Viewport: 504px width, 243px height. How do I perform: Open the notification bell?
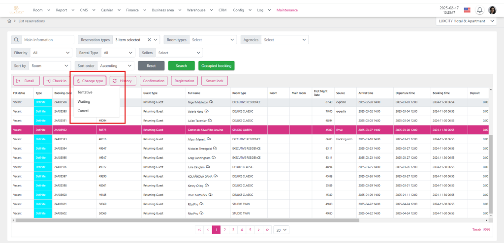coord(479,10)
